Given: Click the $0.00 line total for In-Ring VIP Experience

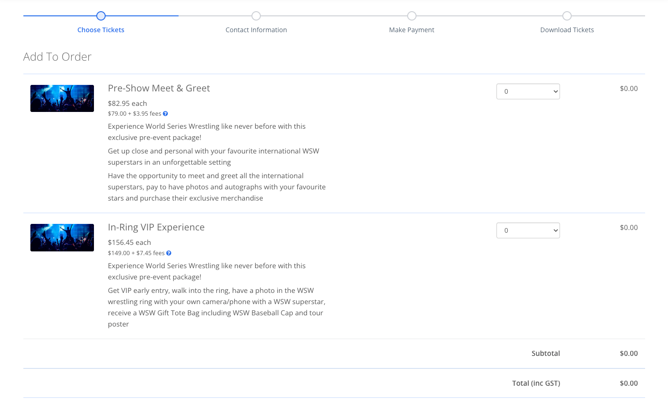Looking at the screenshot, I should 629,228.
